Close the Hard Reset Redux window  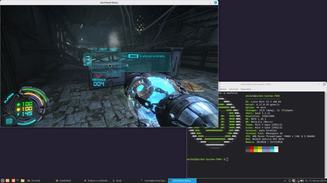tap(215, 2)
